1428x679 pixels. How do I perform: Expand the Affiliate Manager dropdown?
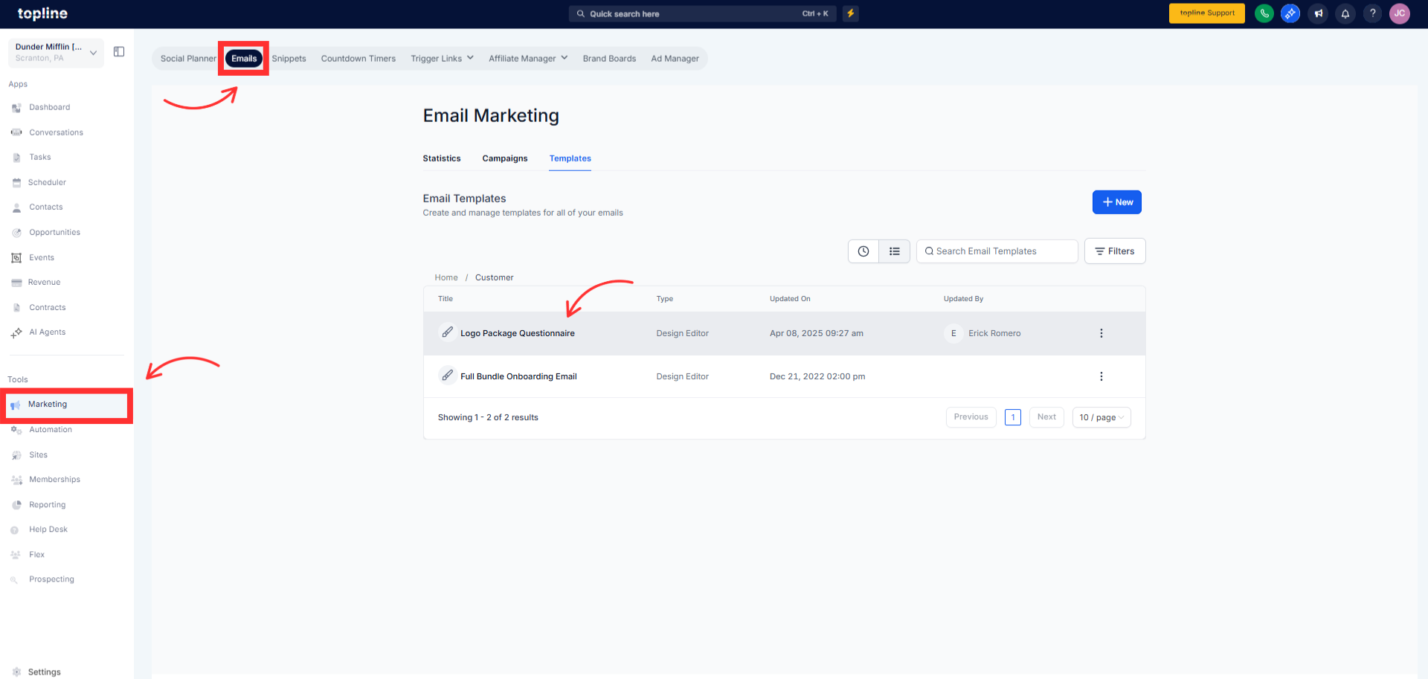pos(527,59)
